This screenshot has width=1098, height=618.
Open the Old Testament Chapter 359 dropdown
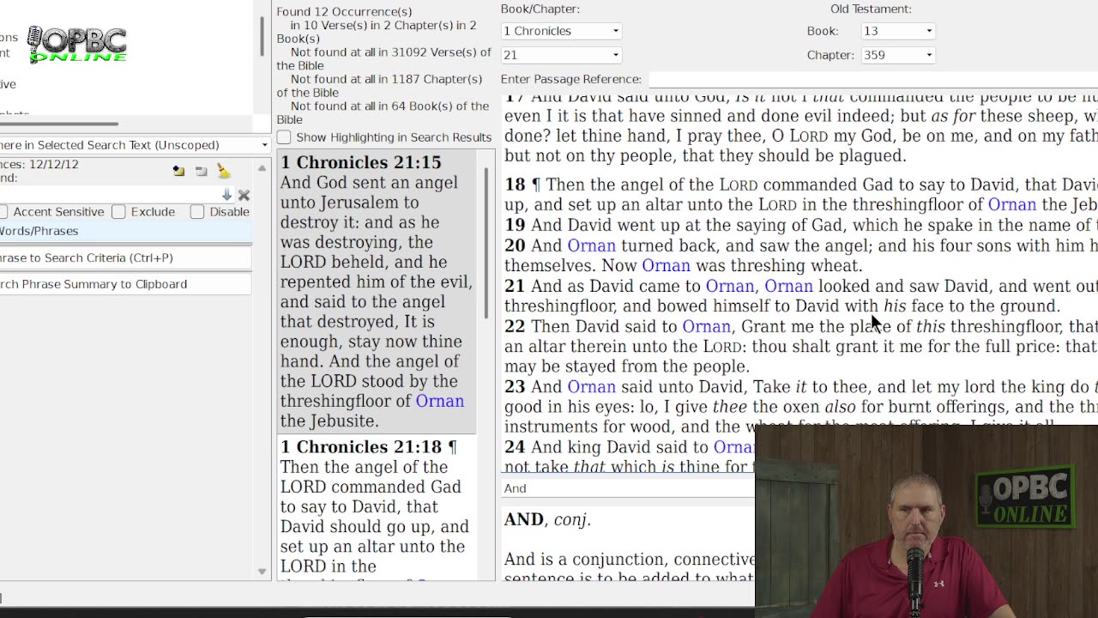click(x=897, y=55)
